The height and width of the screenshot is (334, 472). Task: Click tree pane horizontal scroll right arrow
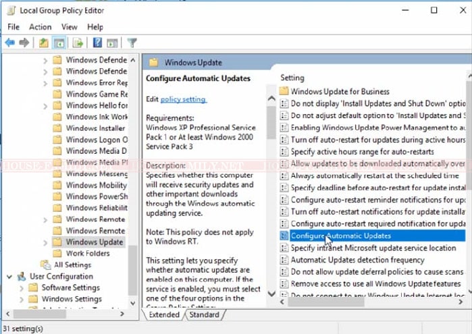[122, 314]
